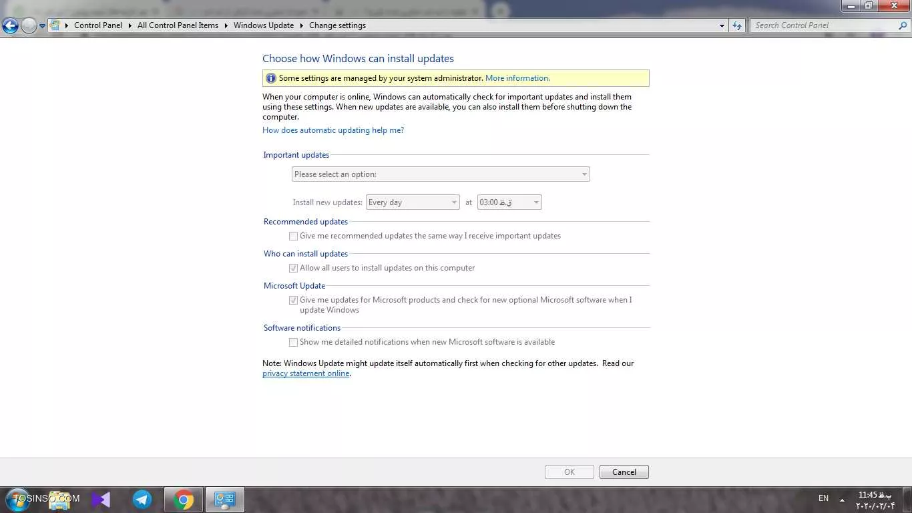Screen dimensions: 912x513
Task: Open the privacy statement online link
Action: tap(306, 373)
